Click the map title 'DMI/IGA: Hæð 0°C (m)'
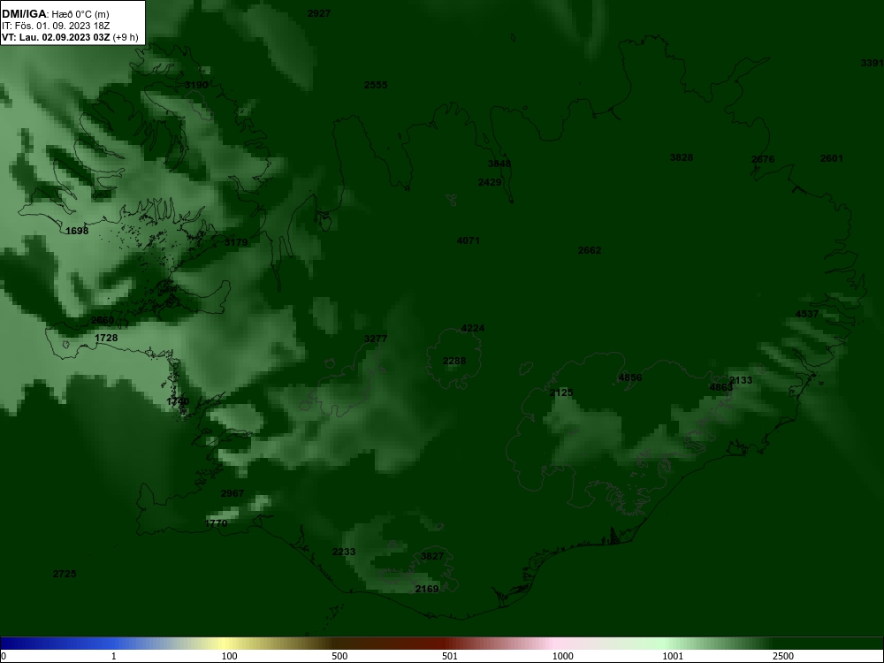Image resolution: width=884 pixels, height=663 pixels. tap(55, 14)
